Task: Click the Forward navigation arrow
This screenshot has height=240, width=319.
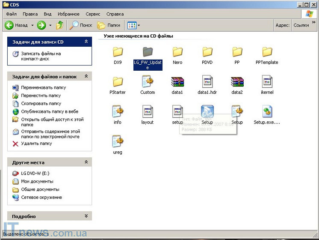Action: [41, 25]
